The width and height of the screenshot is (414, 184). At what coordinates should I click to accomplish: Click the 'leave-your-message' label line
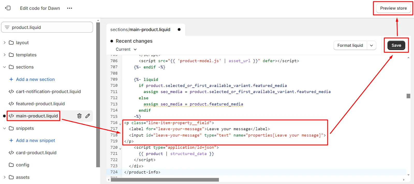pyautogui.click(x=199, y=129)
